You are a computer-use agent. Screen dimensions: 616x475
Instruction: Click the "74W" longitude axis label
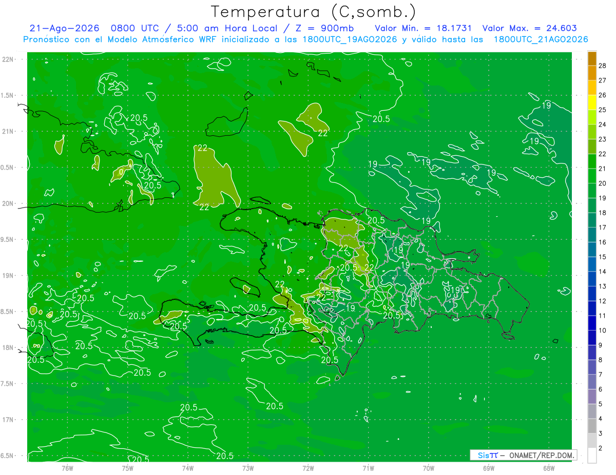tap(188, 468)
